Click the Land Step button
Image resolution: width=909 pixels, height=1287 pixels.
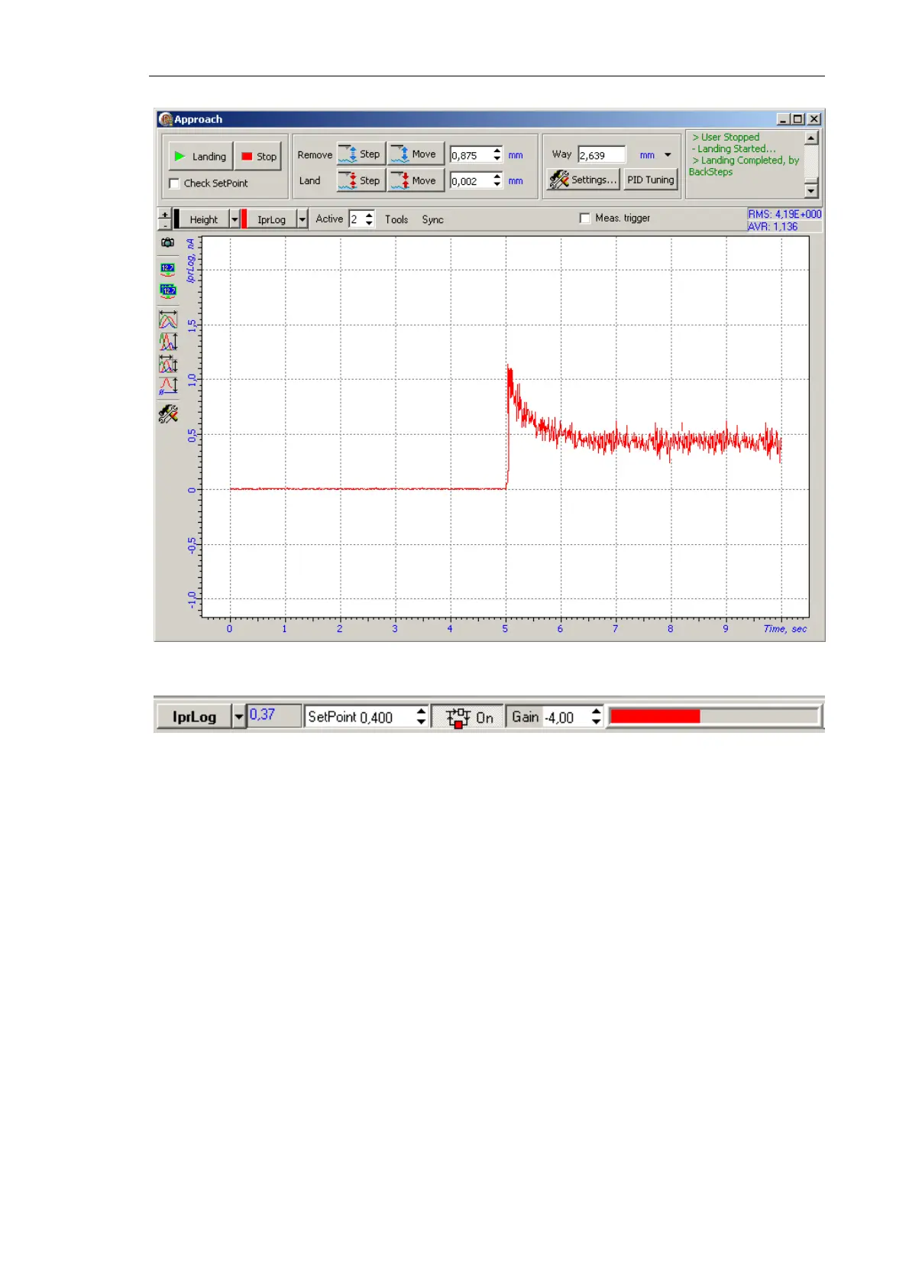pos(361,180)
